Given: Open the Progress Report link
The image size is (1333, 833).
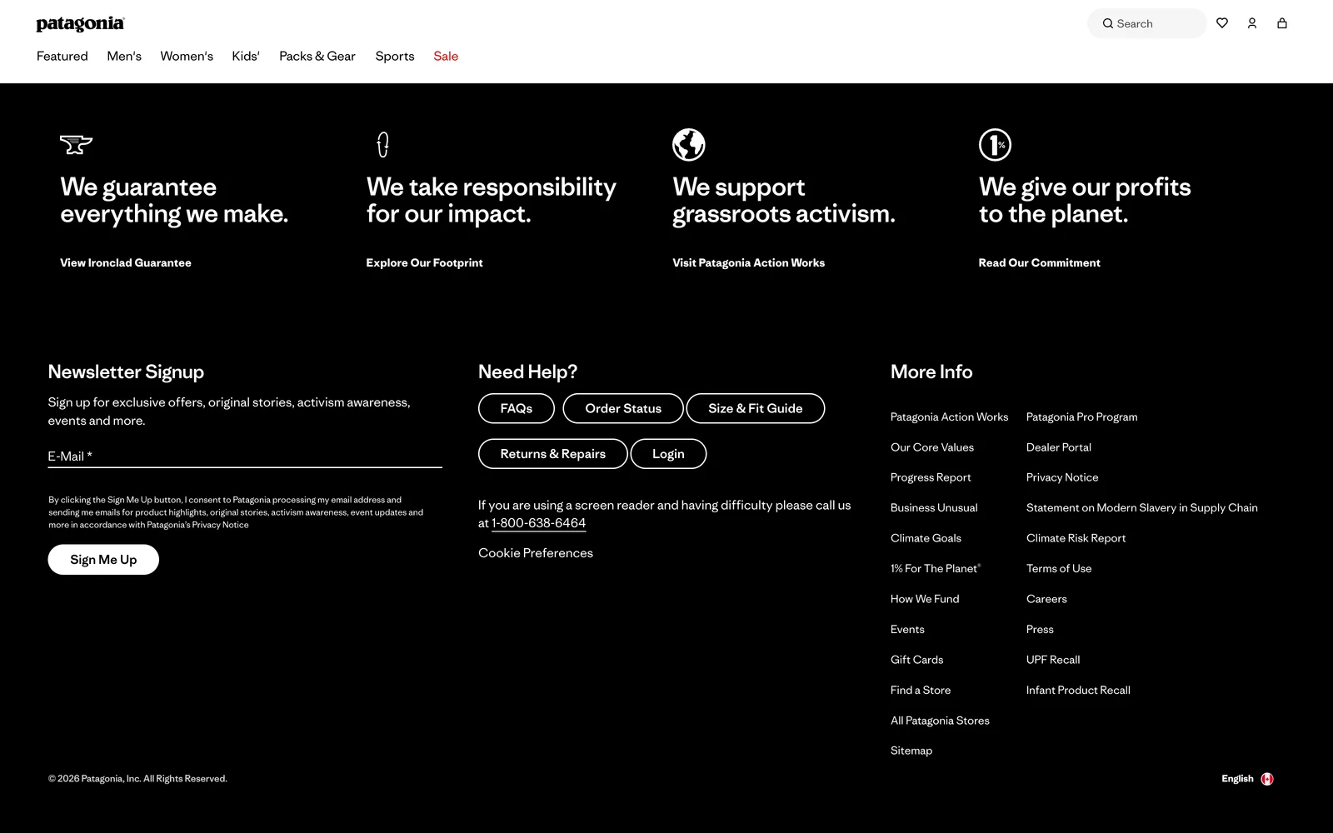Looking at the screenshot, I should click(x=931, y=477).
